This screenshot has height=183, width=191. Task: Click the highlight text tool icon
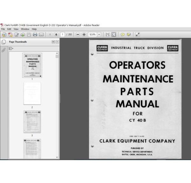pos(129,34)
